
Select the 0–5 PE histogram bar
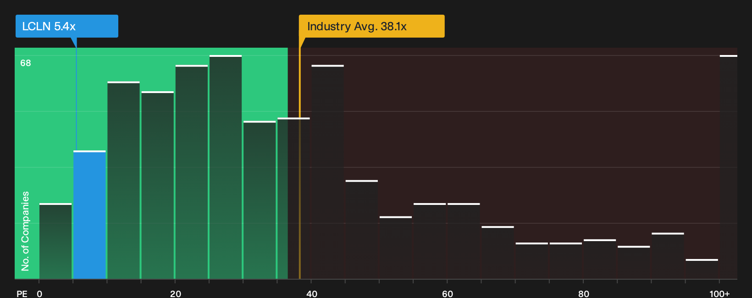(55, 241)
